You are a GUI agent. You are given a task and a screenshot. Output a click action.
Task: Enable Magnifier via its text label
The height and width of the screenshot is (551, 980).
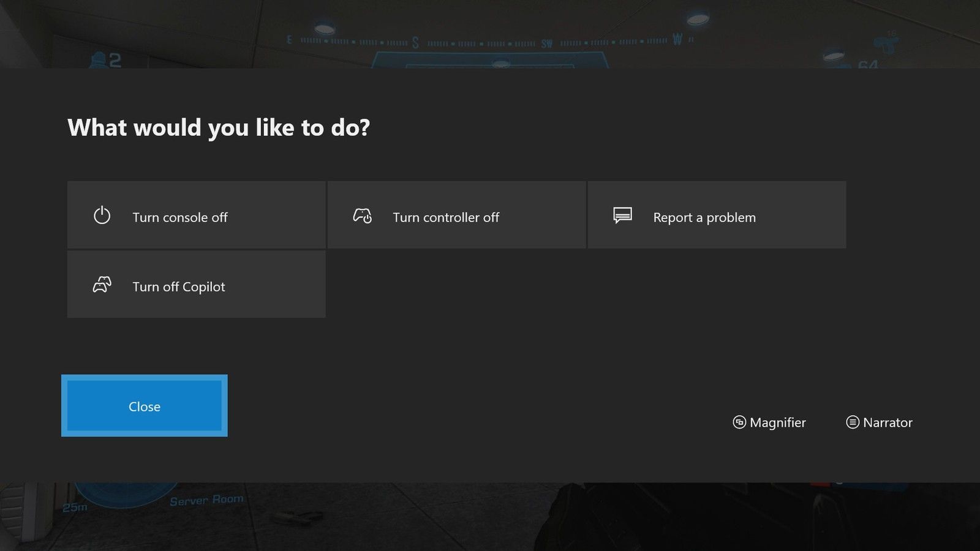click(777, 422)
